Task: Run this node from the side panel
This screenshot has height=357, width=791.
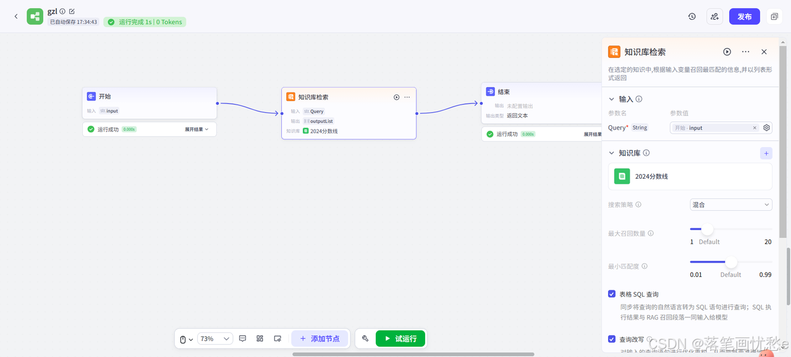Action: click(727, 52)
